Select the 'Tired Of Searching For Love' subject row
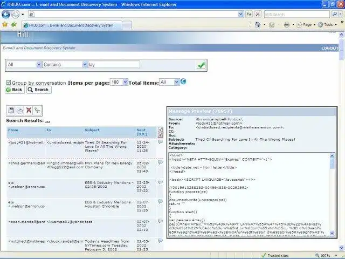345x259 pixels. [81, 148]
